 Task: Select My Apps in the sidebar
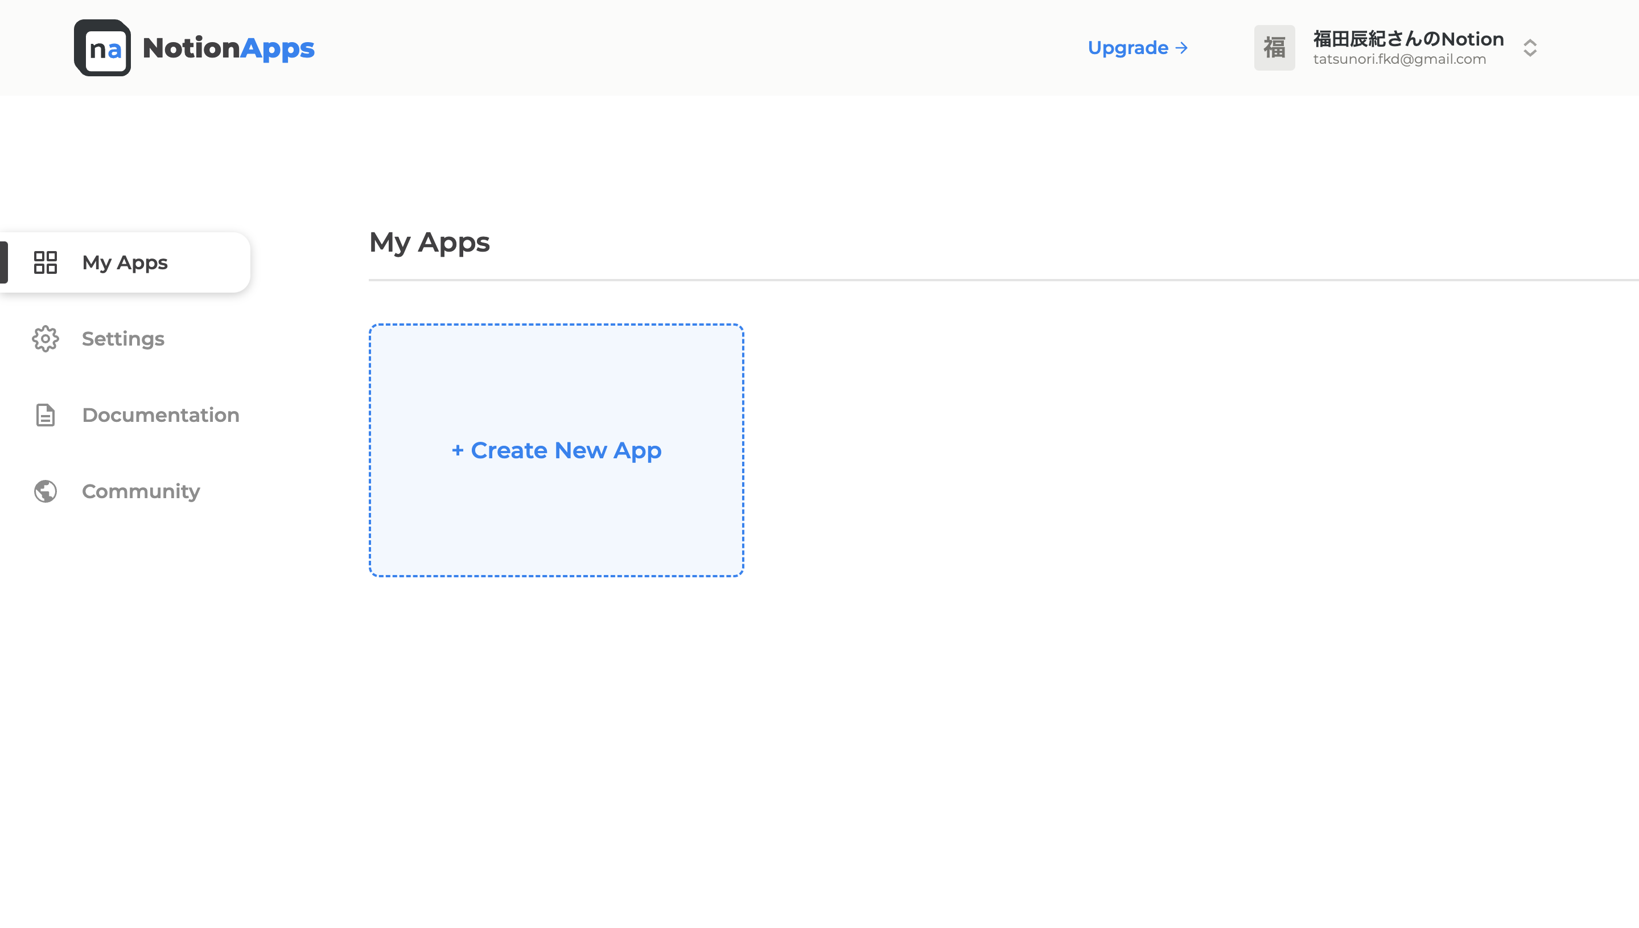tap(125, 262)
